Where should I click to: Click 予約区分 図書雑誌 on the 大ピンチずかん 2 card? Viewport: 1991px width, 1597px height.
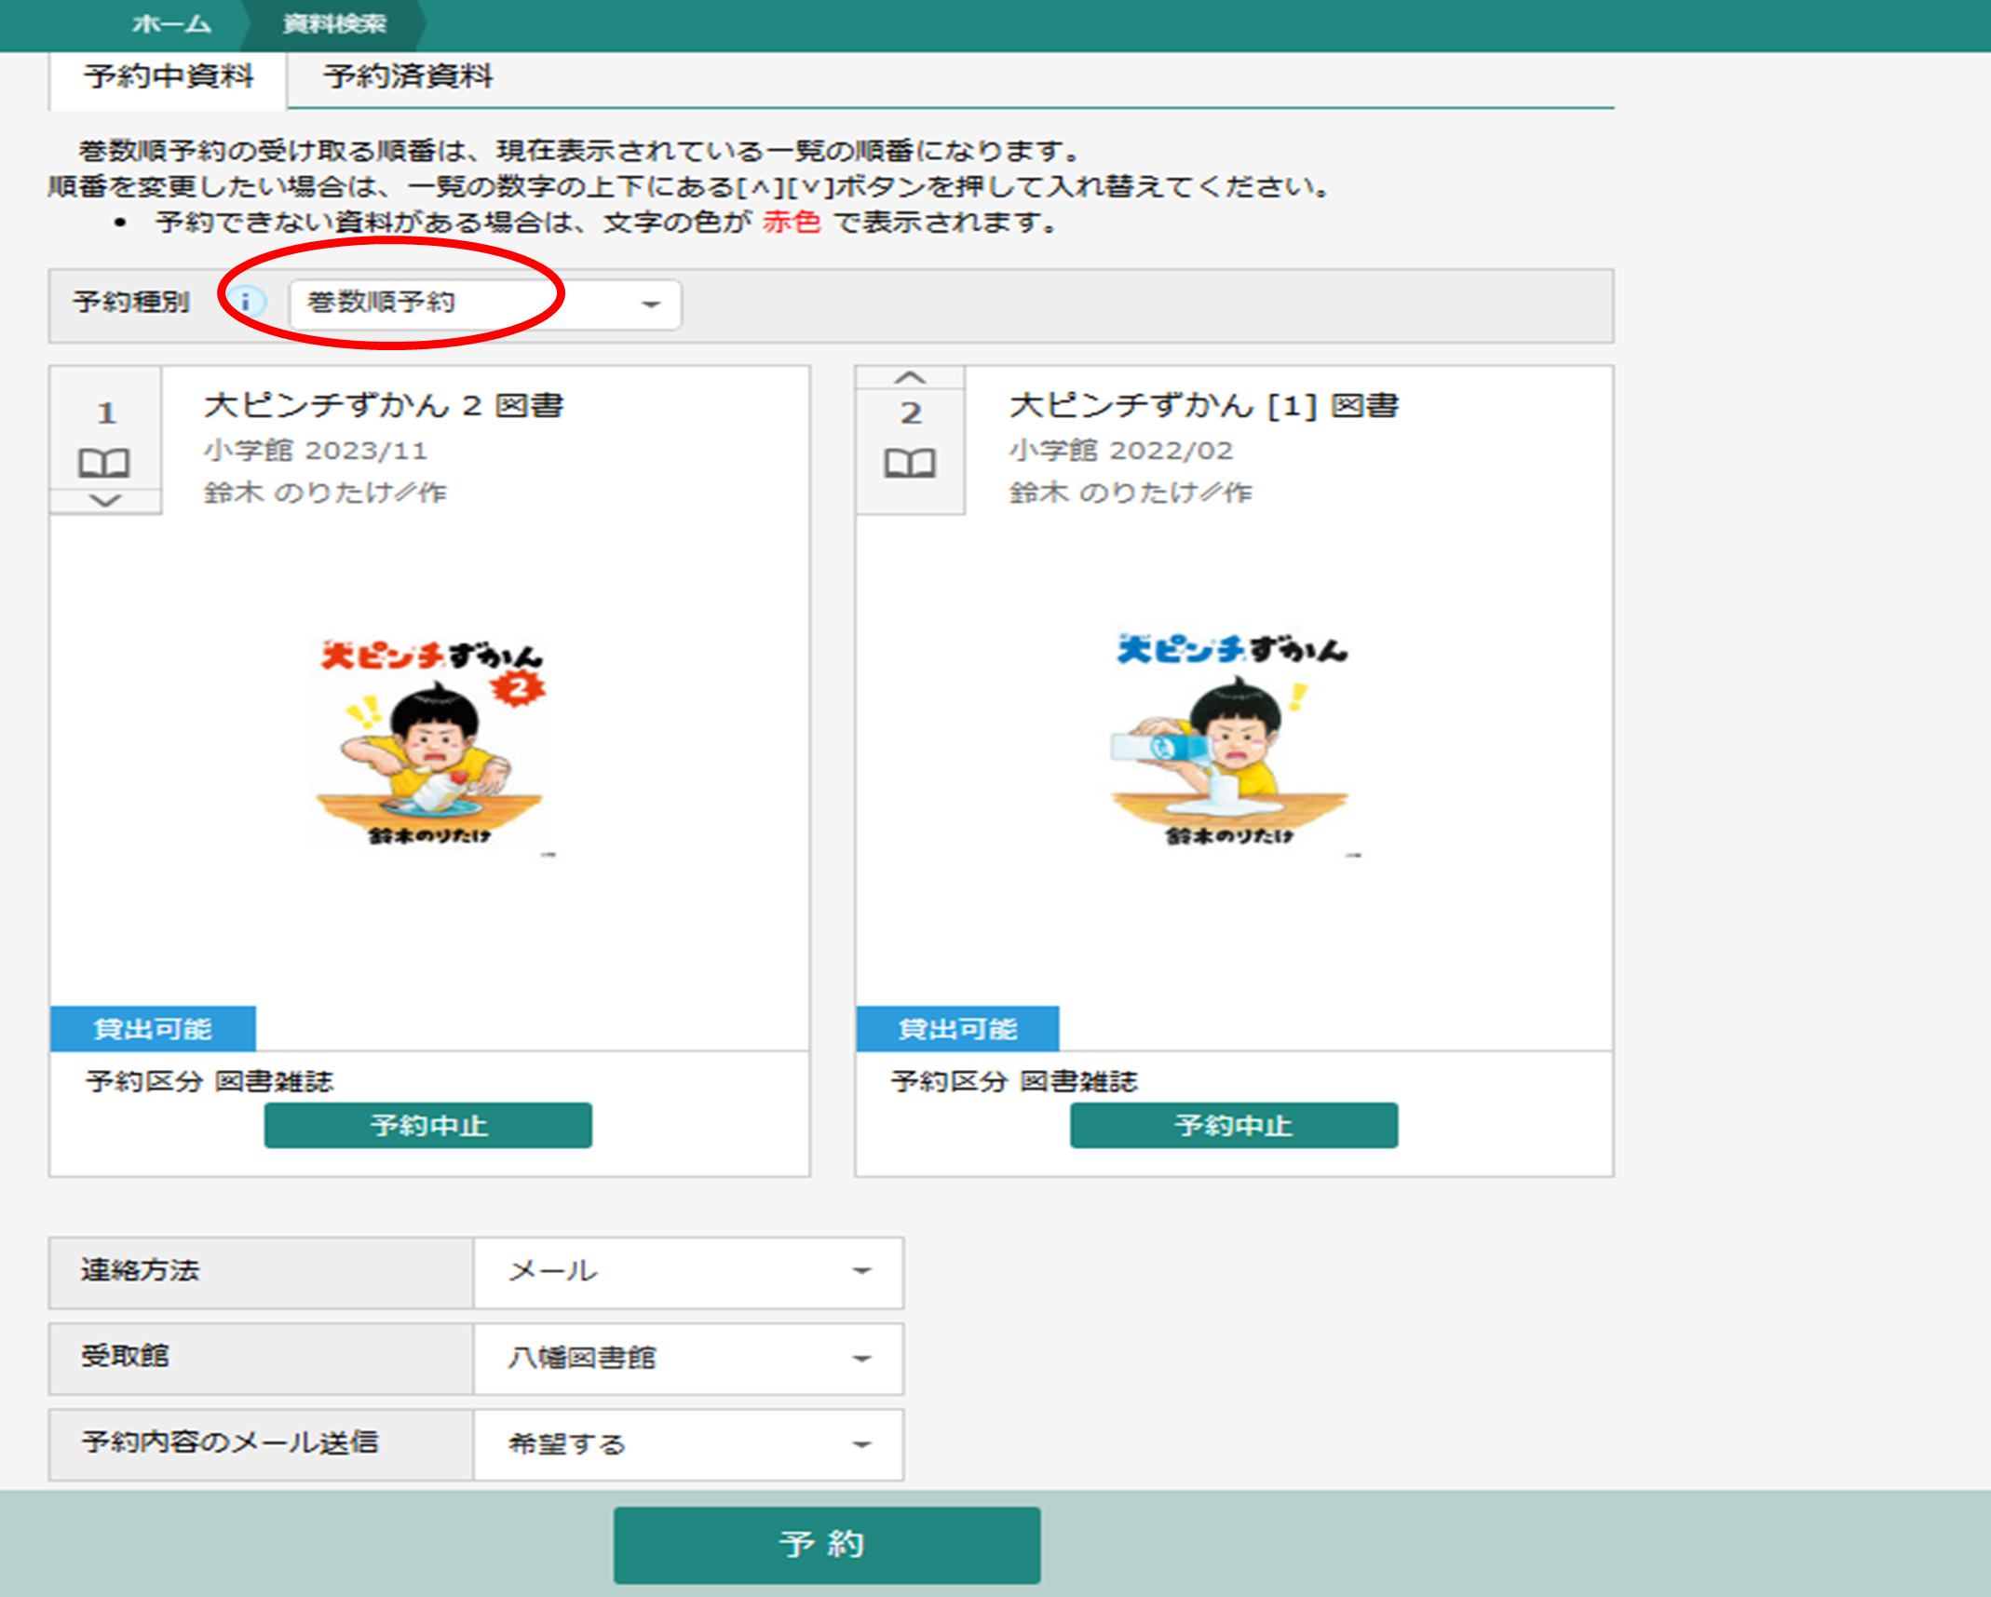pyautogui.click(x=210, y=1081)
